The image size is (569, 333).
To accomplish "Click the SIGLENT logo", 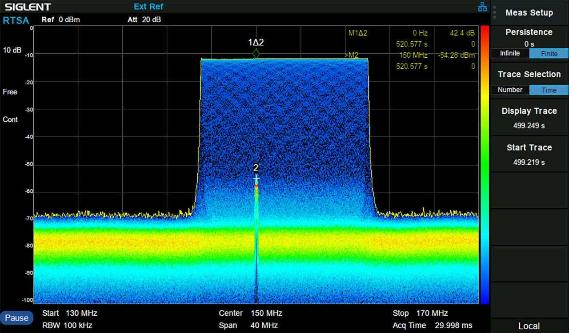I will (28, 6).
